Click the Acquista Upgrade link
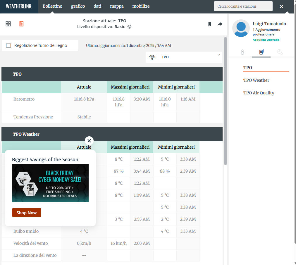 click(x=266, y=40)
